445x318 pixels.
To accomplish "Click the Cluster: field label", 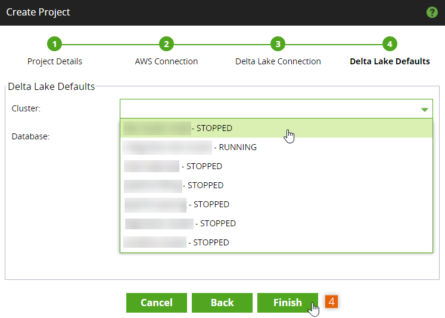I will 26,108.
